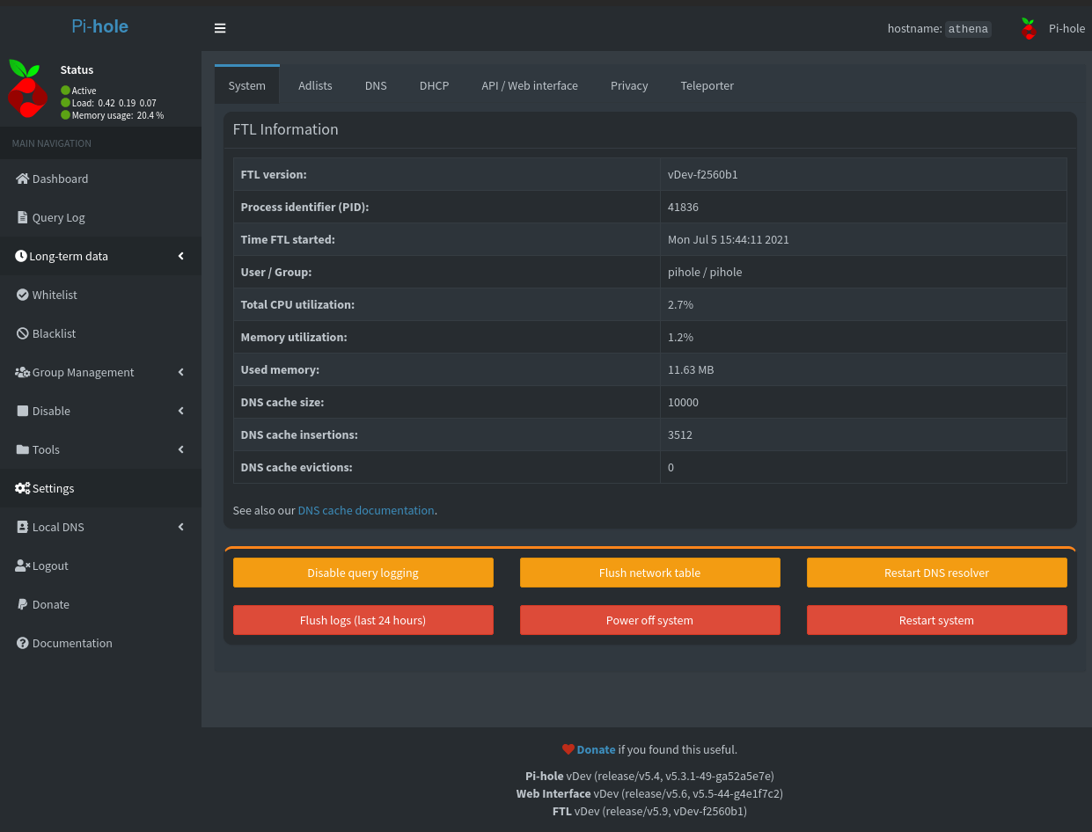The image size is (1092, 832).
Task: Click the Total CPU utilization value 2.7%
Action: pos(681,304)
